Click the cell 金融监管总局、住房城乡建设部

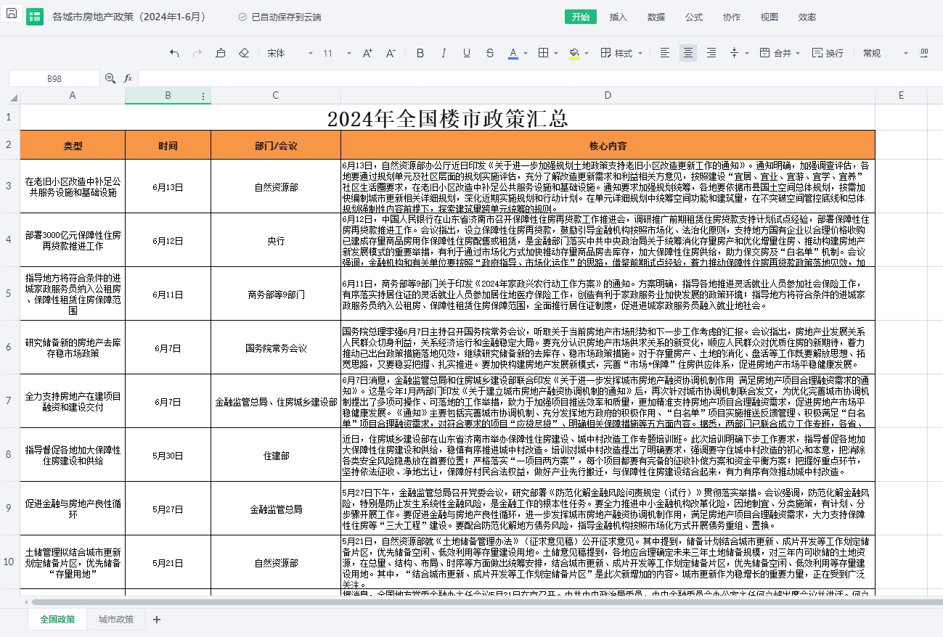[276, 401]
